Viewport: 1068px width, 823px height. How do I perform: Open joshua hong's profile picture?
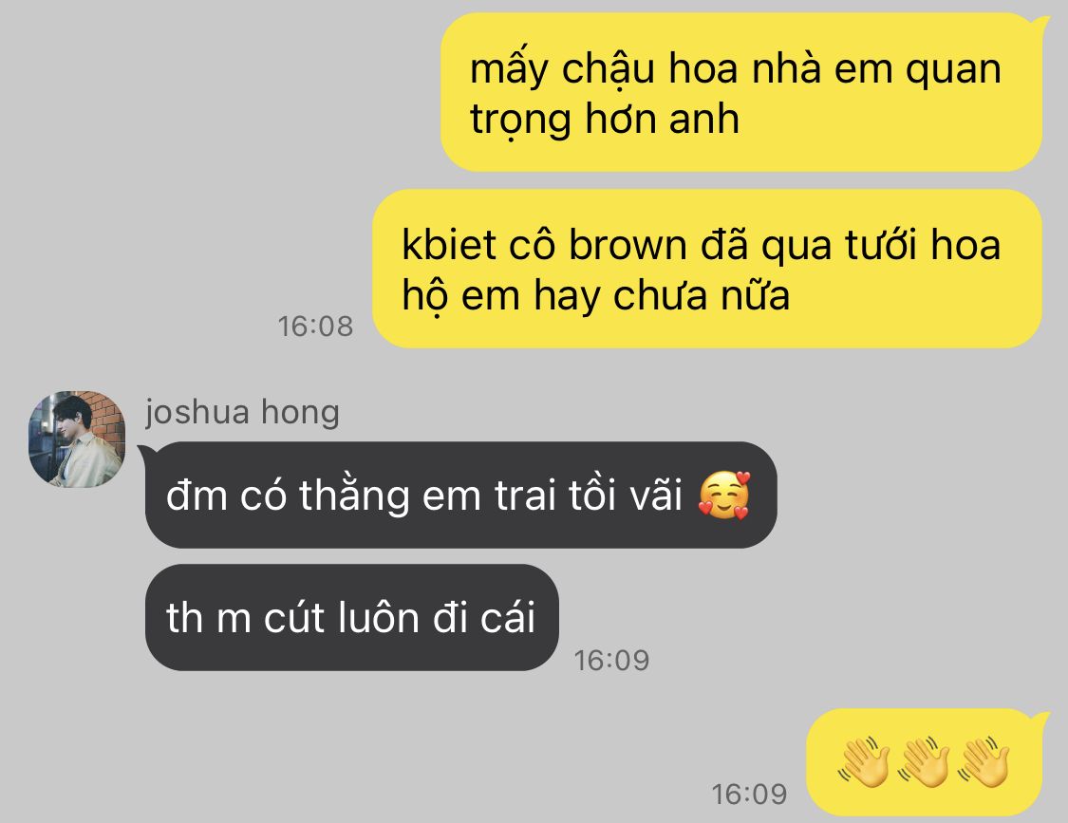point(77,440)
